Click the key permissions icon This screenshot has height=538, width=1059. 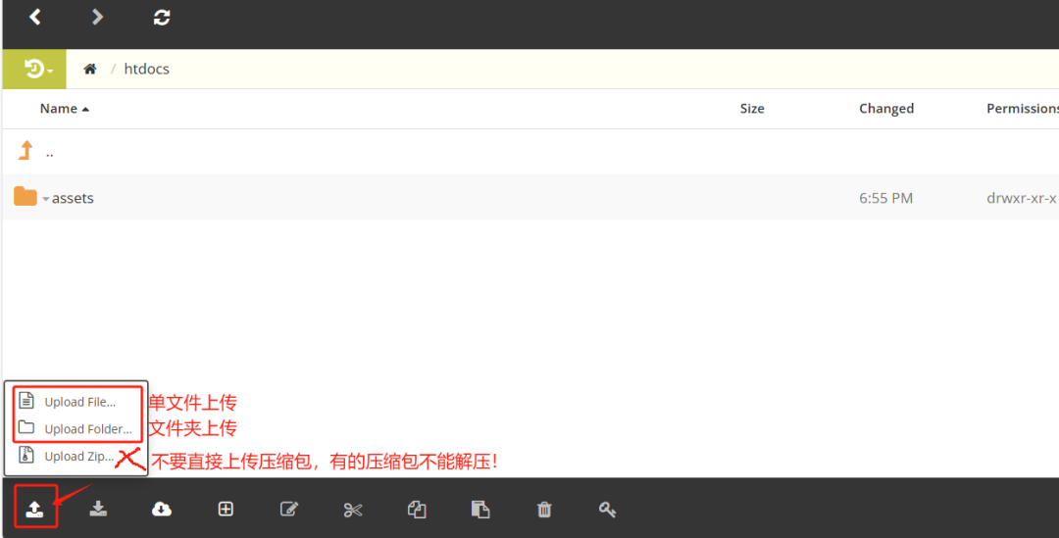point(608,509)
